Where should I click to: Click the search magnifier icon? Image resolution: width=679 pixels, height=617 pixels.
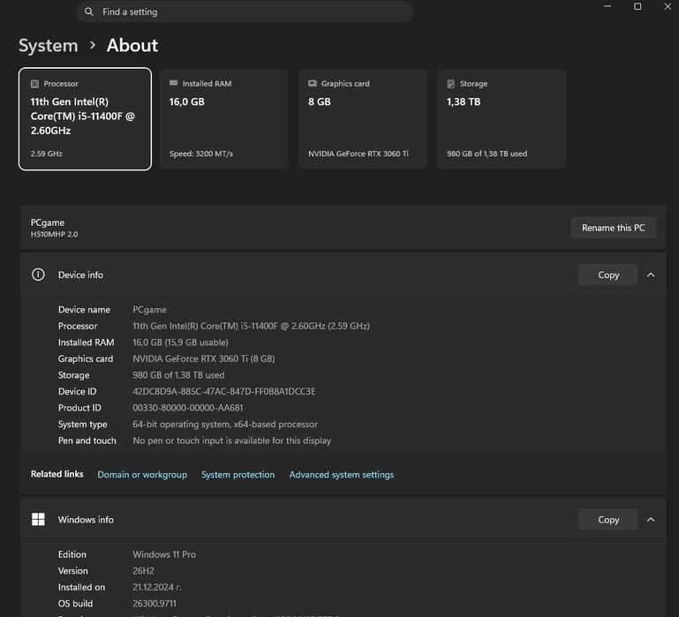[x=89, y=11]
